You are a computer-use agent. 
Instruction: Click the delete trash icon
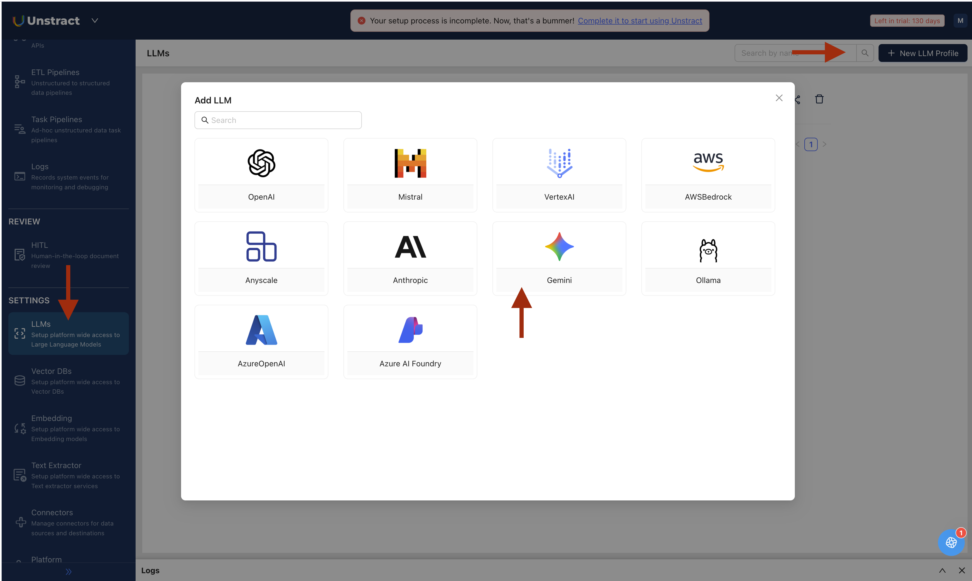pyautogui.click(x=819, y=99)
